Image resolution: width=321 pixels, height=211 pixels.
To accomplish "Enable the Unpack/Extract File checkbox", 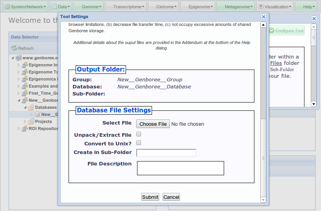I will pos(139,134).
